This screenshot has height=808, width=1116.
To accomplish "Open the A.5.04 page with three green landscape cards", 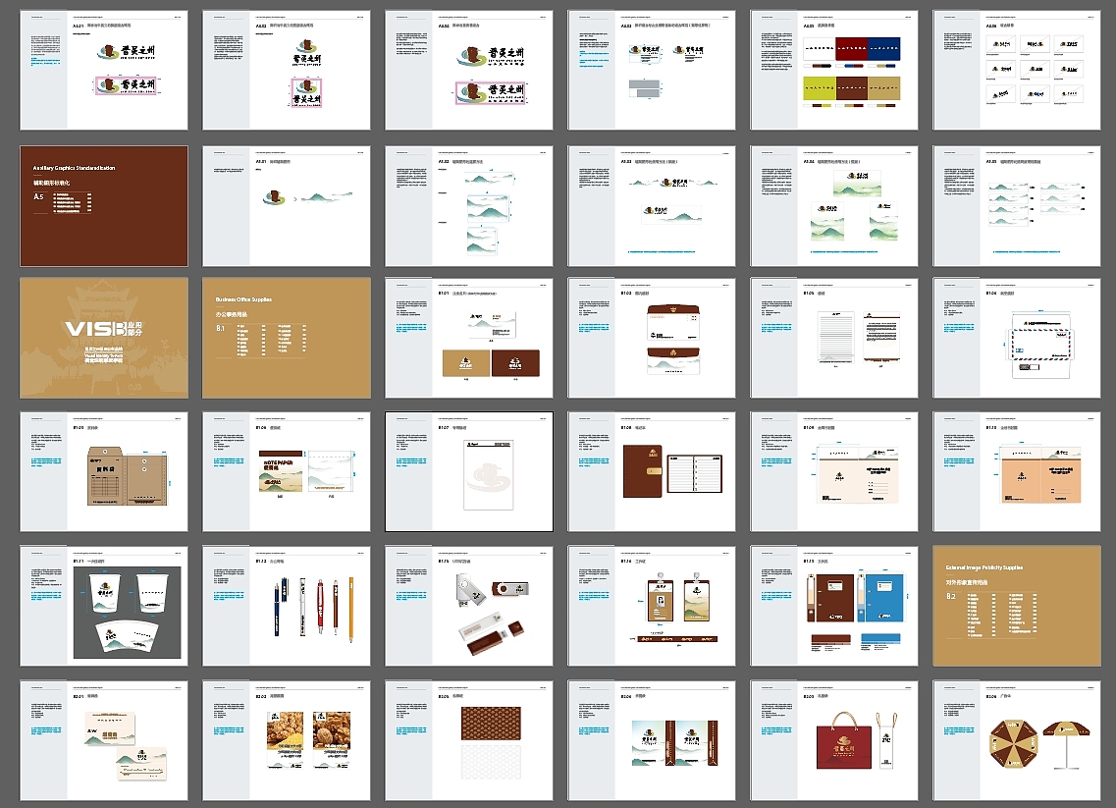I will pyautogui.click(x=834, y=206).
